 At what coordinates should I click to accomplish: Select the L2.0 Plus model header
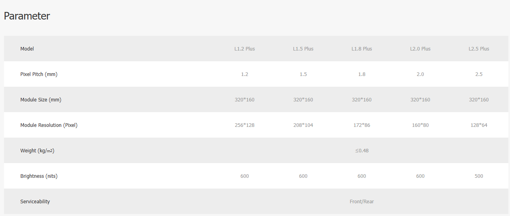pyautogui.click(x=420, y=49)
